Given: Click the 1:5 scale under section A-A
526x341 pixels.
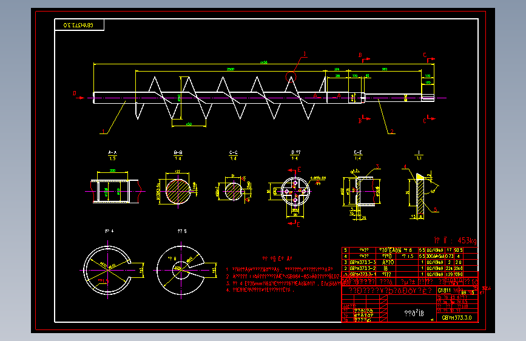Looking at the screenshot, I should point(112,158).
